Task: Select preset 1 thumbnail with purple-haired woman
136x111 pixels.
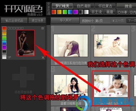Action: pyautogui.click(x=71, y=45)
